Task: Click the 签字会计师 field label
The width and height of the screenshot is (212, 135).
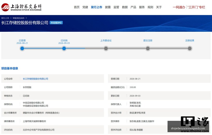Action: [x=116, y=113]
